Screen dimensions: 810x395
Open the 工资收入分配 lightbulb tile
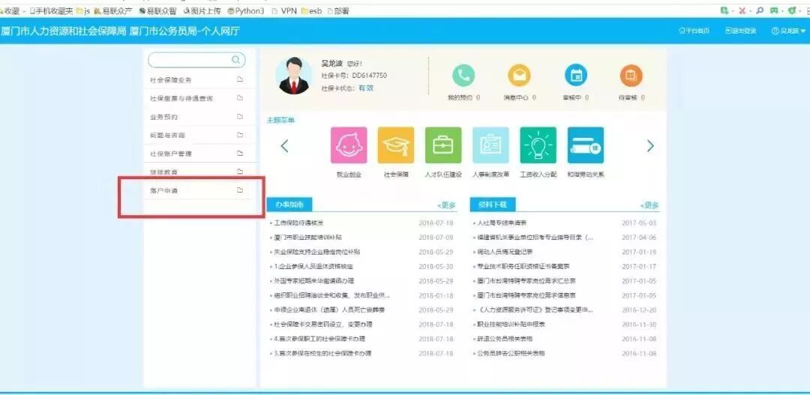tap(538, 145)
